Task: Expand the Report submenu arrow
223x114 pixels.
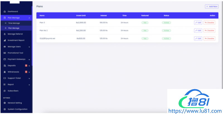Action: click(29, 84)
